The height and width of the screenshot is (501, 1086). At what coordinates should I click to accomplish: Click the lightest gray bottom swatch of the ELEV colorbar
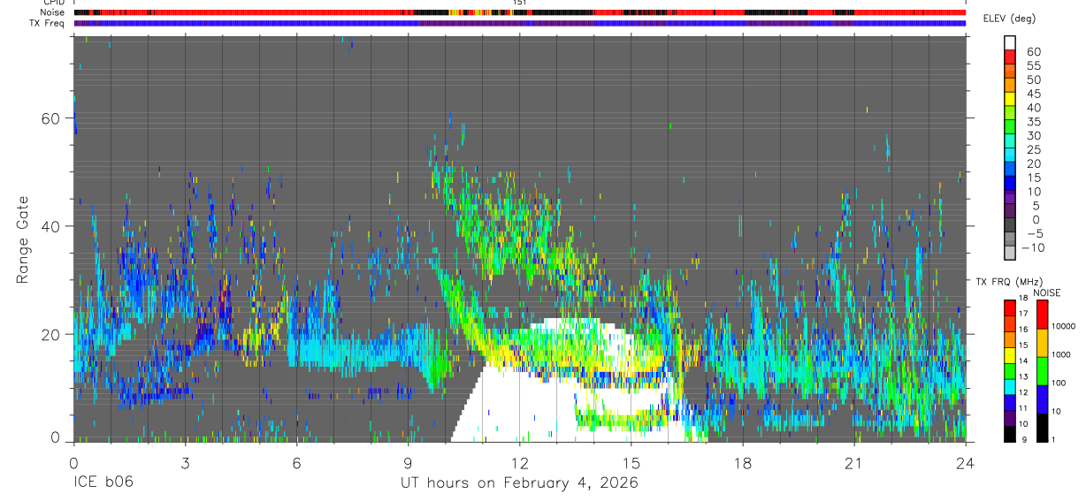pos(1011,253)
